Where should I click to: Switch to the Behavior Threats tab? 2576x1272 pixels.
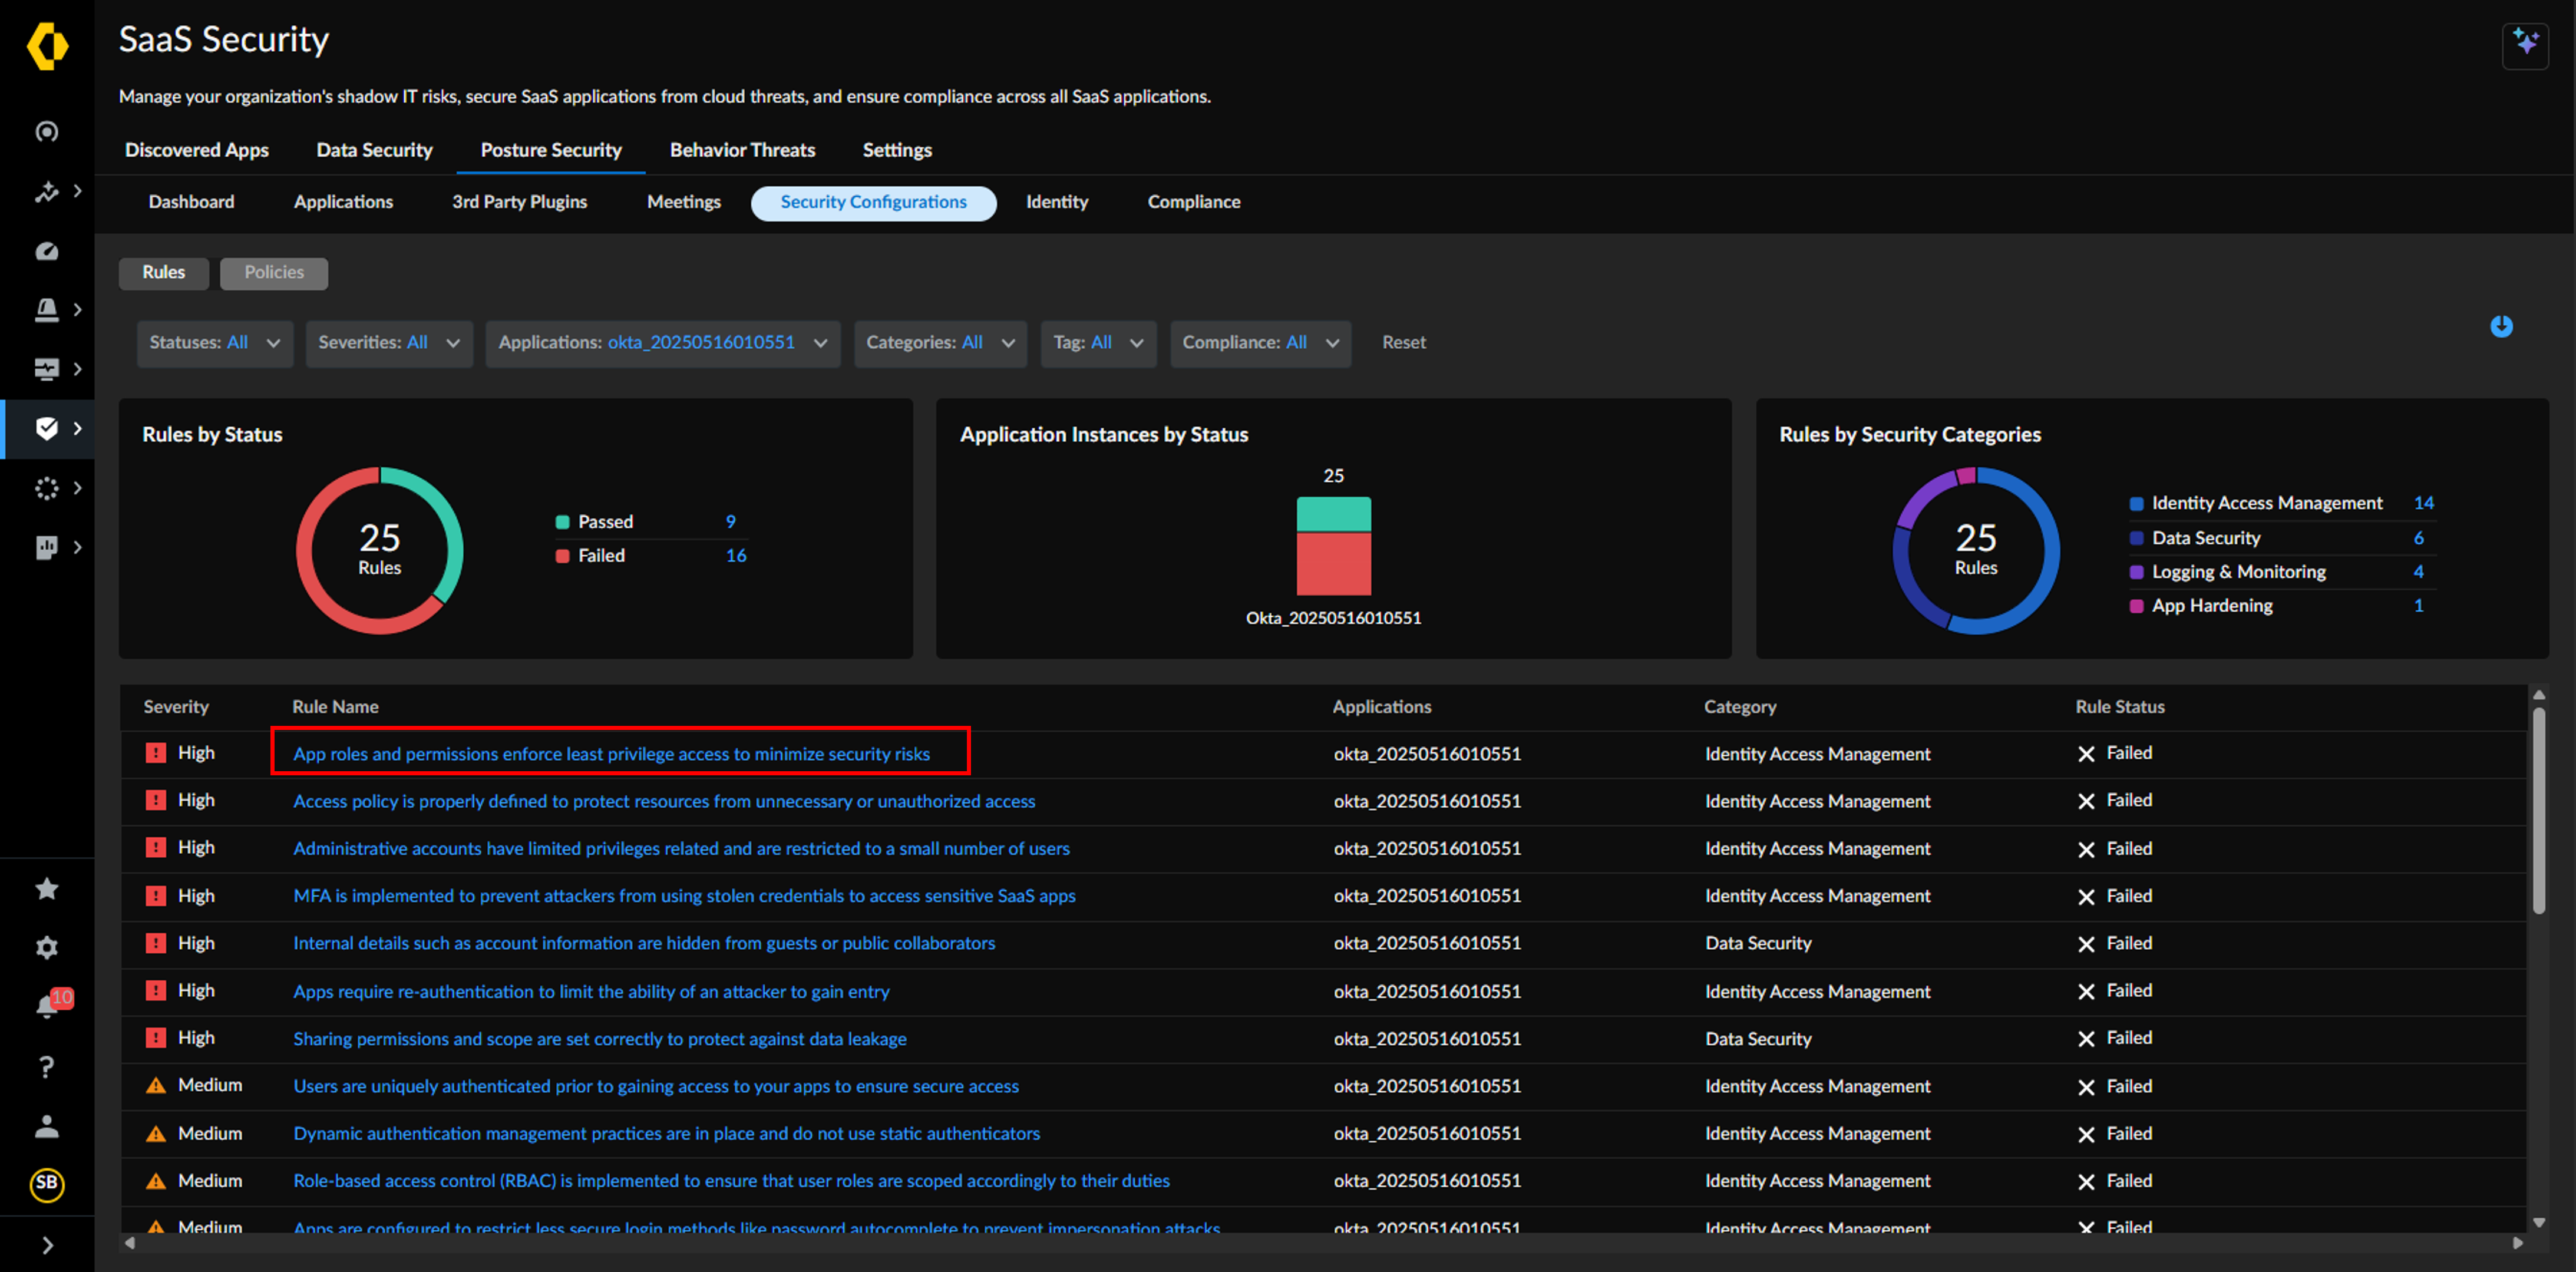tap(742, 150)
